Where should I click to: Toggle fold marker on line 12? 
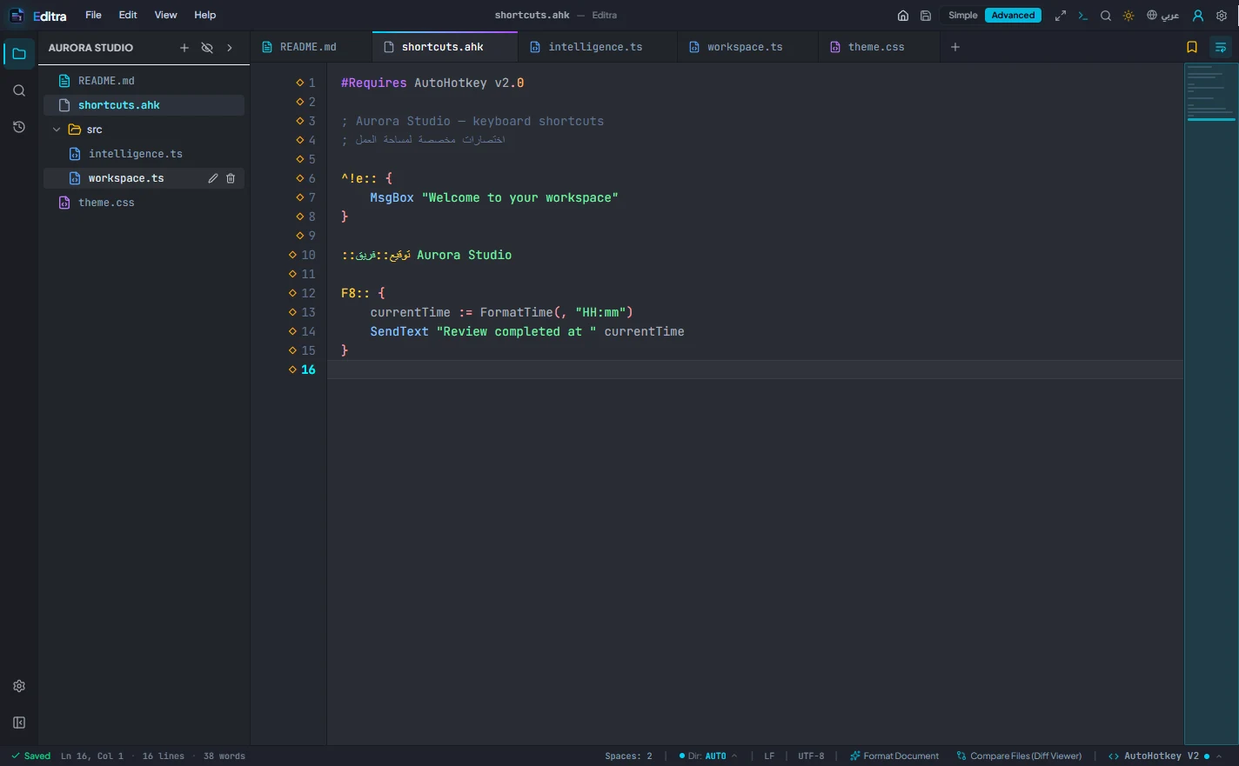293,293
